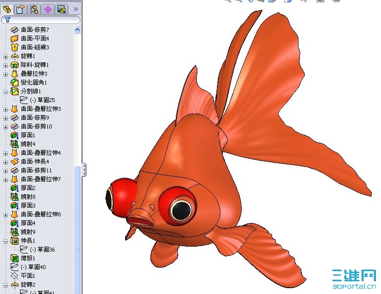Select the 旋轉1 revolve icon
This screenshot has height=294, width=381.
point(15,56)
